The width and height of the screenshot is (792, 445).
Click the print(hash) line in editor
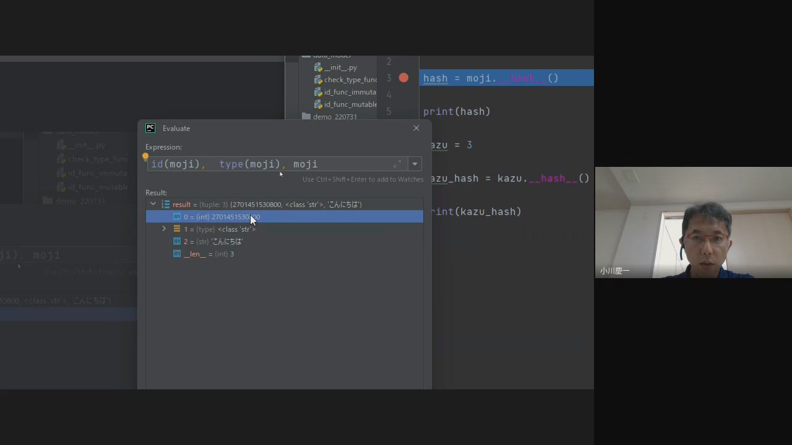[457, 112]
